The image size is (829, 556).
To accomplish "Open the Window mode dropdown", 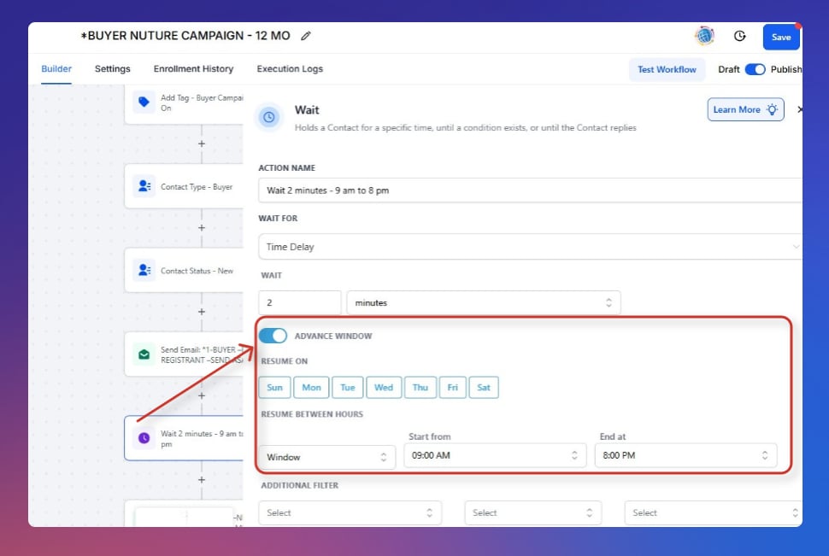I will point(326,457).
